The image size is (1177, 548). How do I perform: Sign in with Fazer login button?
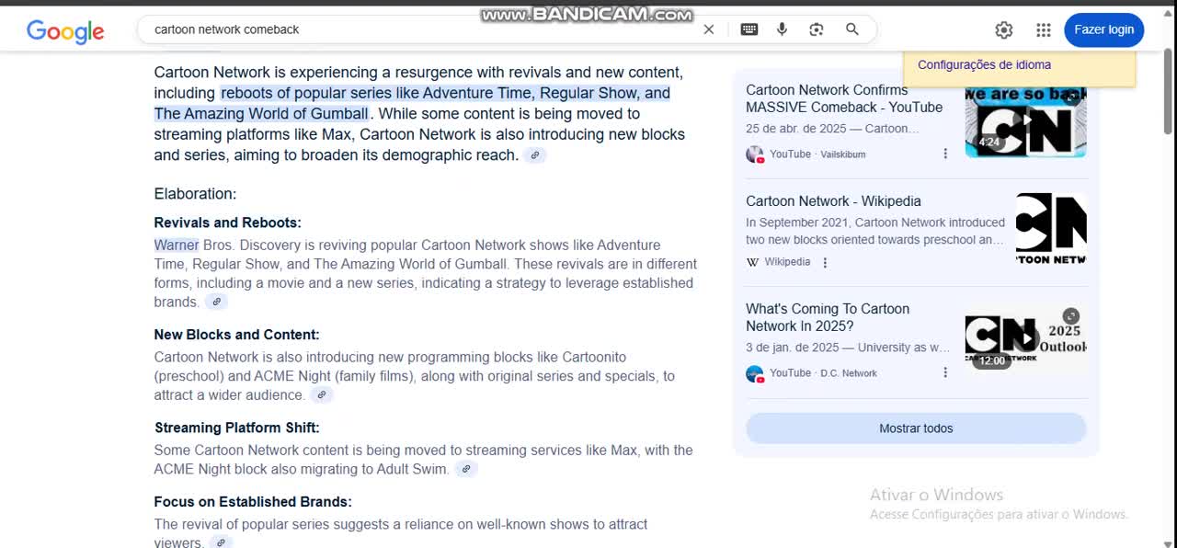pyautogui.click(x=1104, y=29)
